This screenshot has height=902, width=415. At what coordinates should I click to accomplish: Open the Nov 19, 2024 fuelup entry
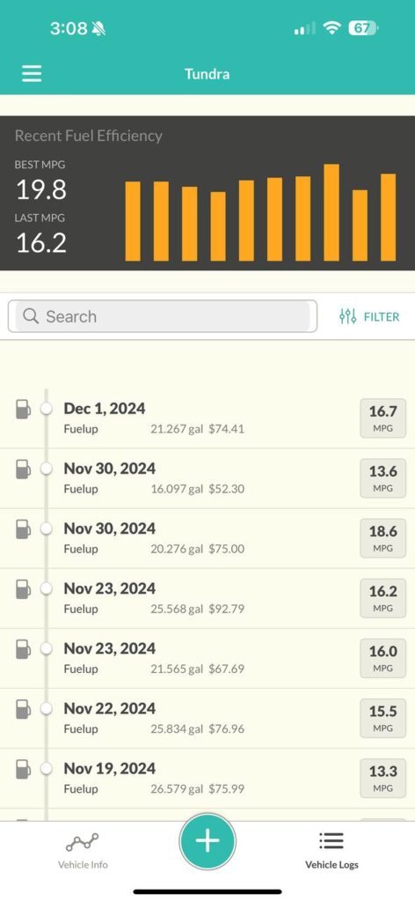[207, 779]
